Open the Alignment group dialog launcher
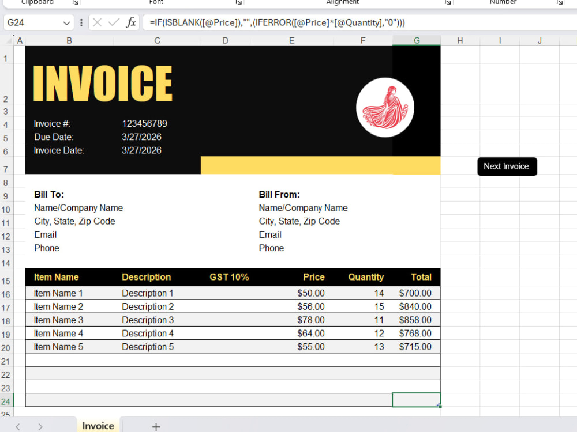The width and height of the screenshot is (577, 432). point(448,2)
